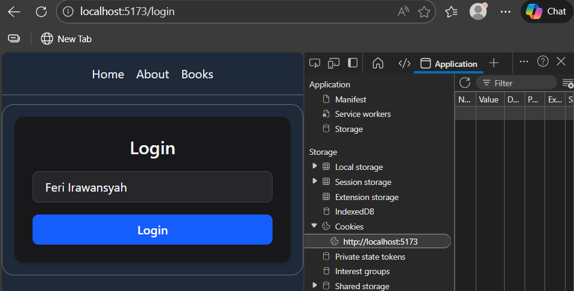Screen dimensions: 574x291
Task: Sort cookies by Domain column header
Action: pyautogui.click(x=514, y=99)
